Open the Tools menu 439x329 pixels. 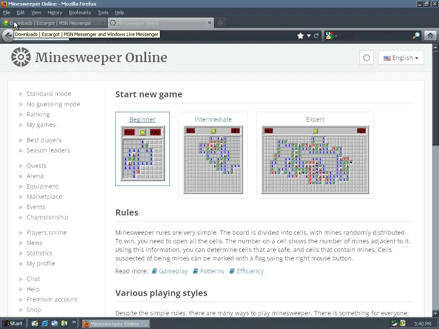[x=103, y=12]
